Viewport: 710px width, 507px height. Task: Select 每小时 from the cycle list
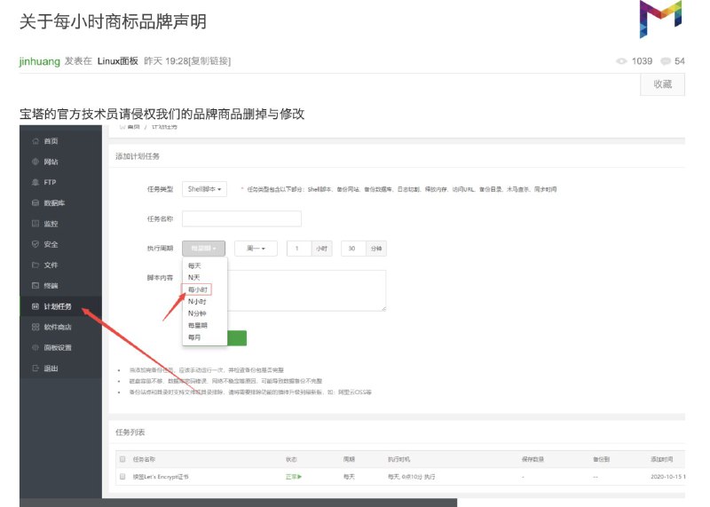[x=197, y=289]
